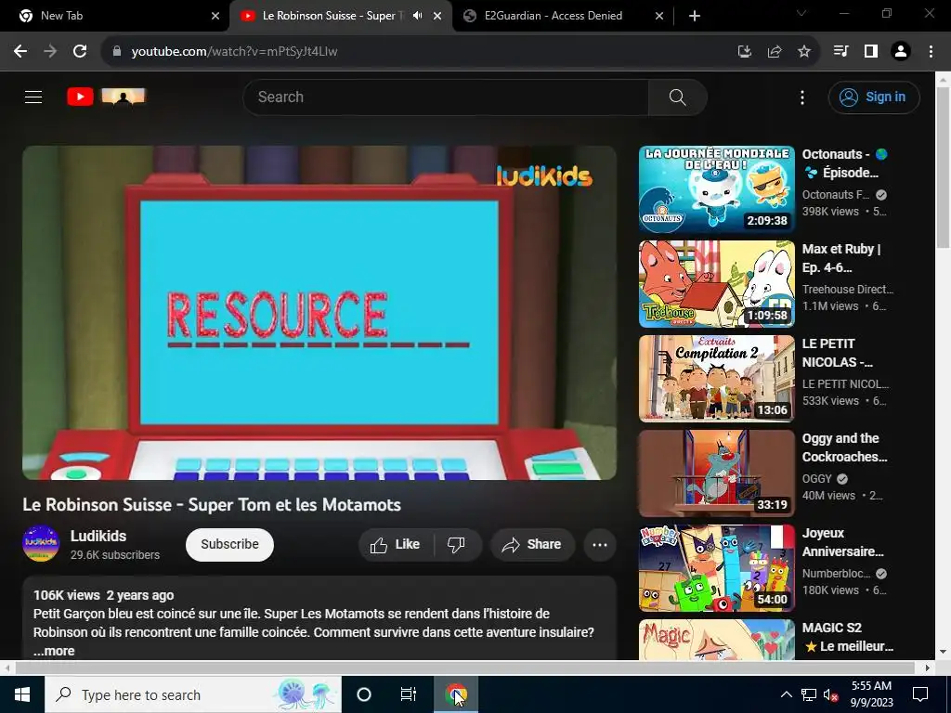Open the Ludikids channel avatar
The width and height of the screenshot is (951, 713).
tap(41, 544)
